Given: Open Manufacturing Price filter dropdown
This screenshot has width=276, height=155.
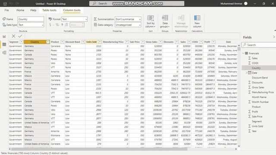Looking at the screenshot, I should (x=127, y=42).
